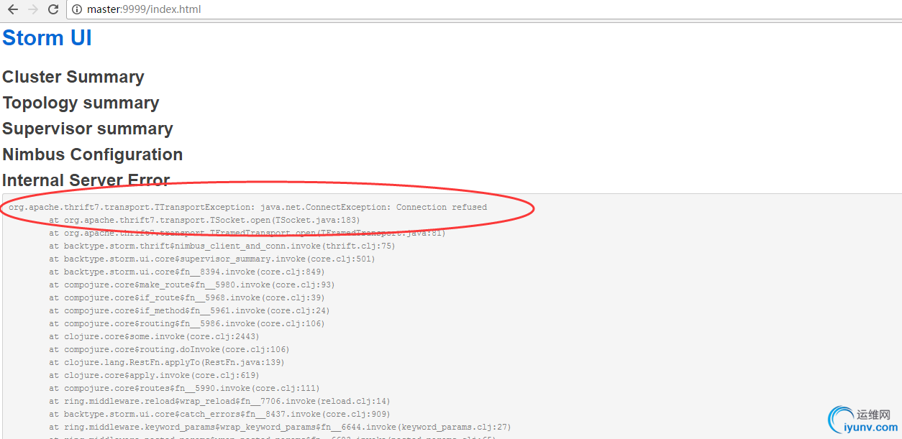Click the wrap_reload$fn__7706.invoke(reload.clj:14) line
The image size is (902, 439).
[x=219, y=401]
